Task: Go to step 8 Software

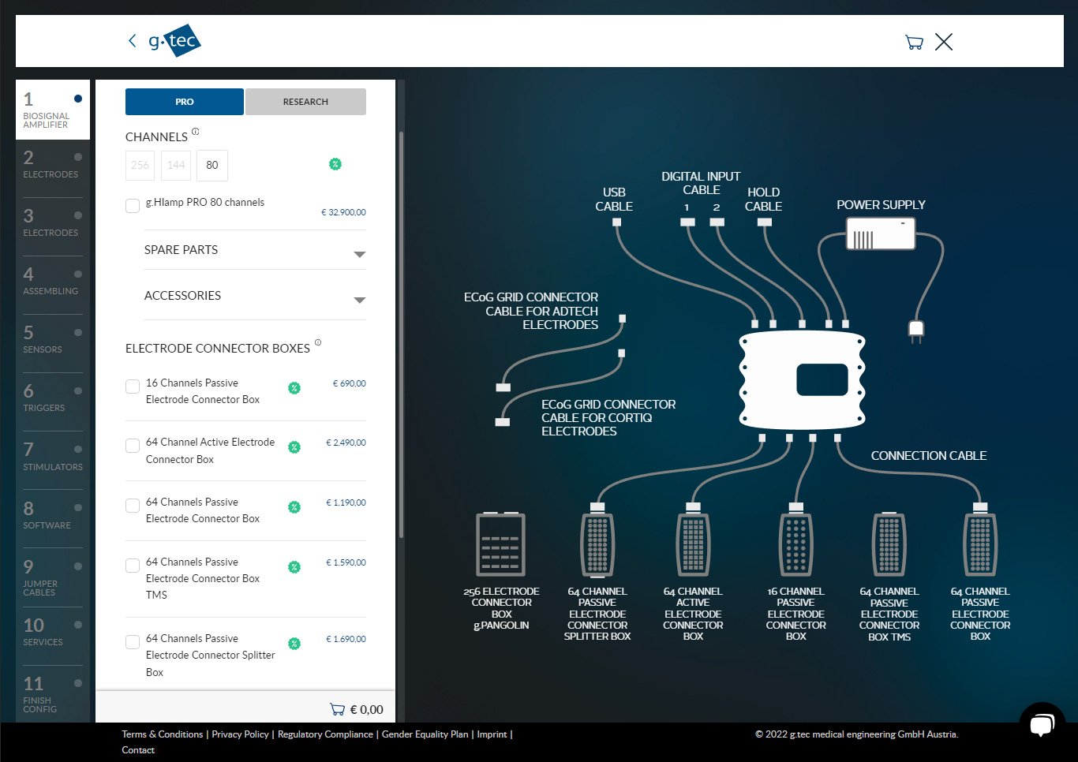Action: (52, 514)
